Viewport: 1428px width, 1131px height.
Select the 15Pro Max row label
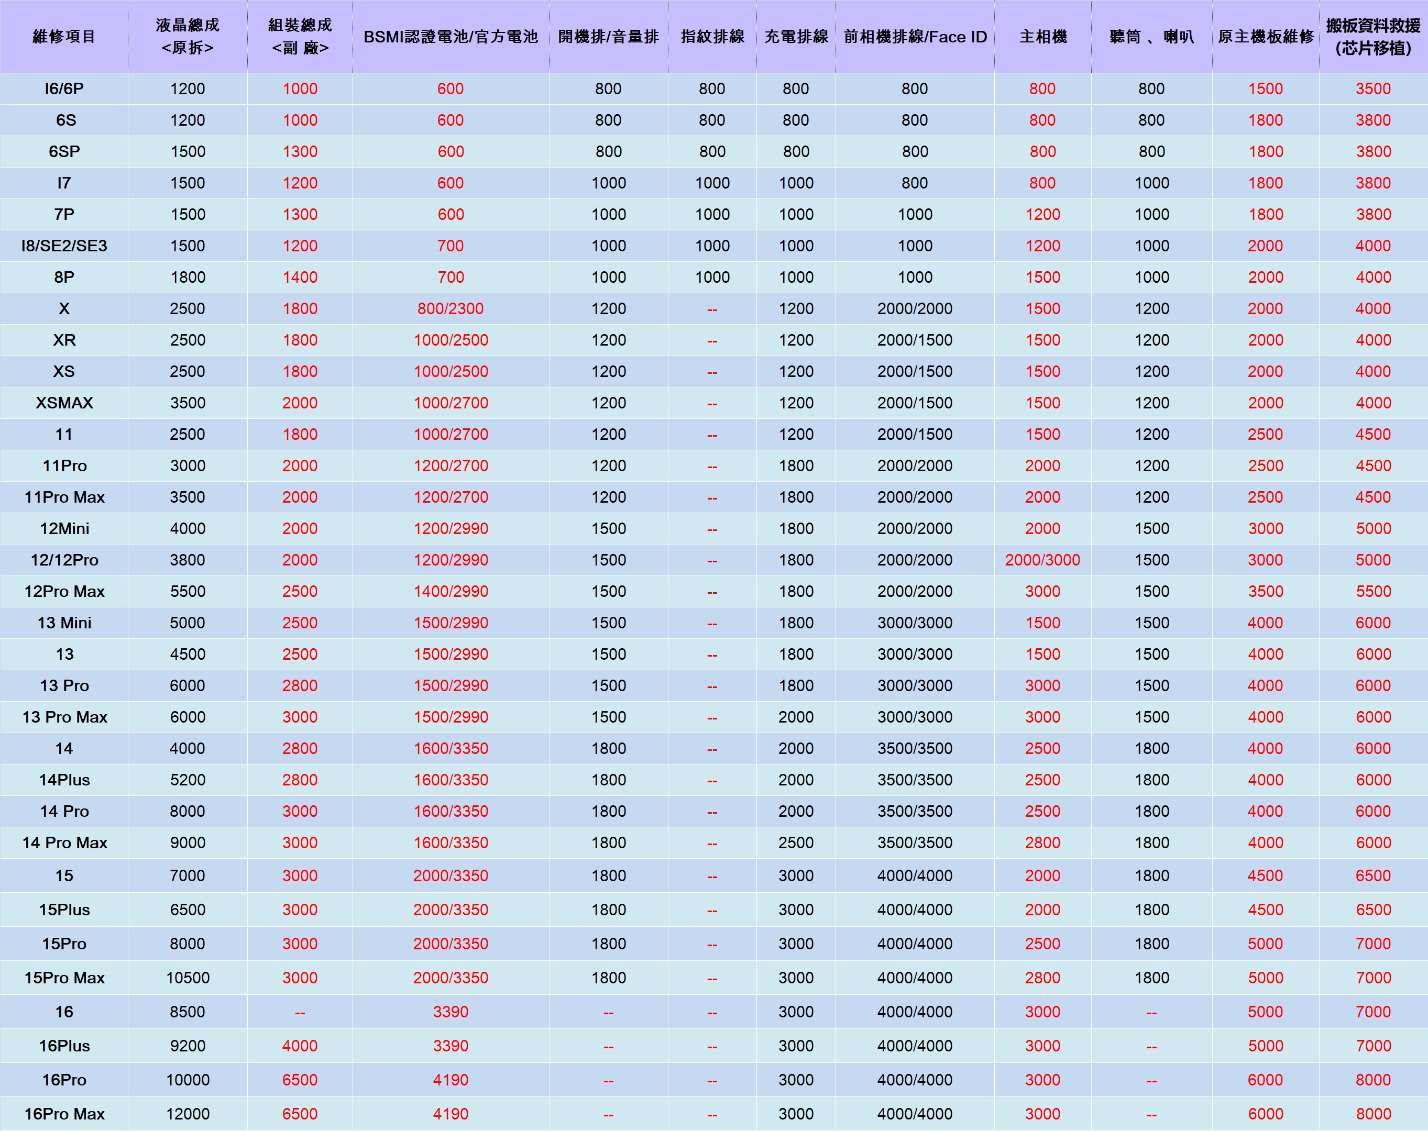click(64, 978)
